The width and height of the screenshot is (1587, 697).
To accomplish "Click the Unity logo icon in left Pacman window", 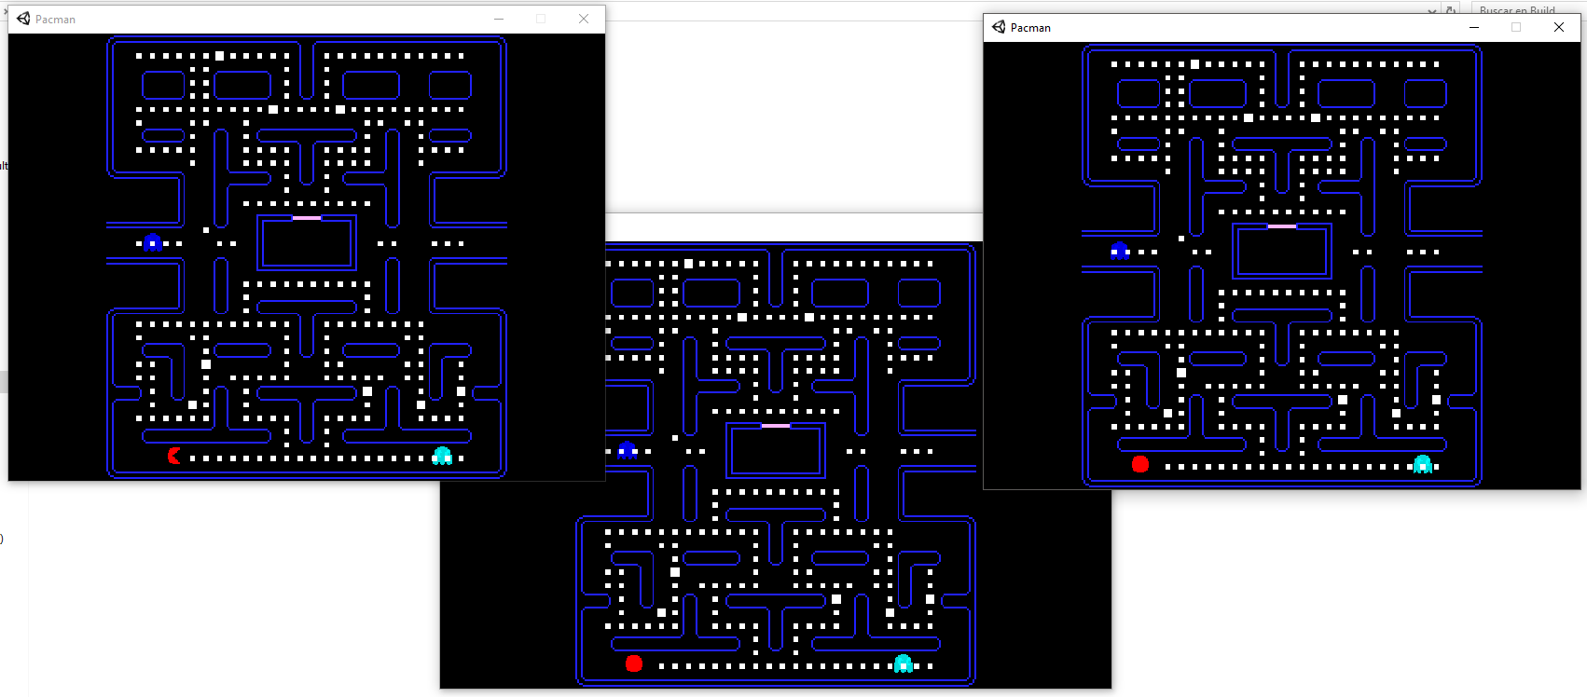I will pyautogui.click(x=23, y=19).
